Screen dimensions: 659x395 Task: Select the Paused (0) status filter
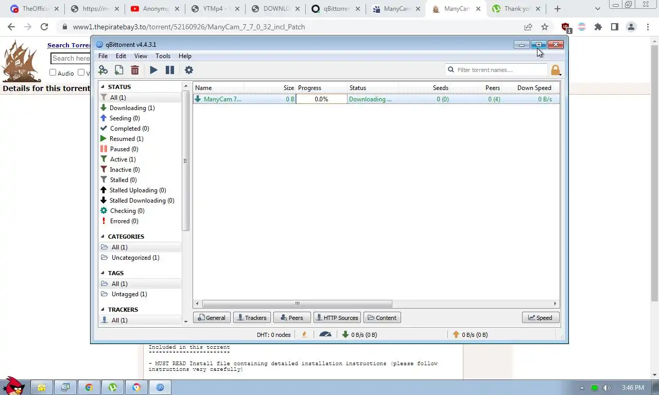[124, 149]
